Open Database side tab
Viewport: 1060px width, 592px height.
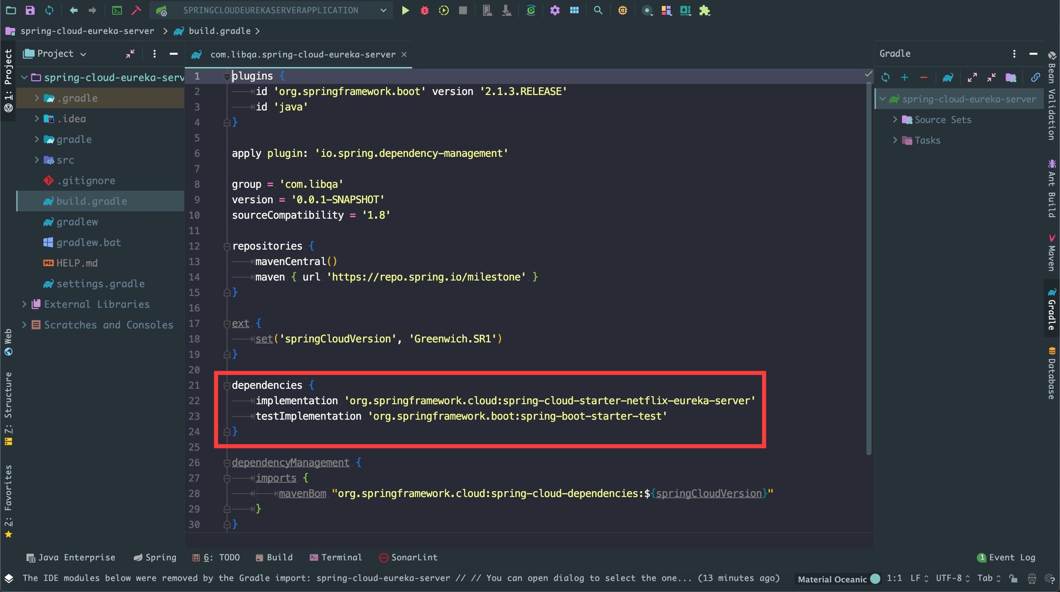coord(1052,374)
